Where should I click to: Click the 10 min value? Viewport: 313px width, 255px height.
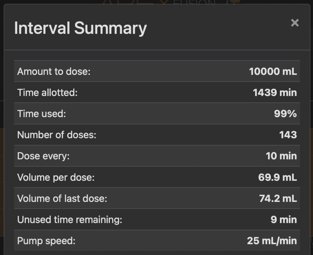coord(281,156)
